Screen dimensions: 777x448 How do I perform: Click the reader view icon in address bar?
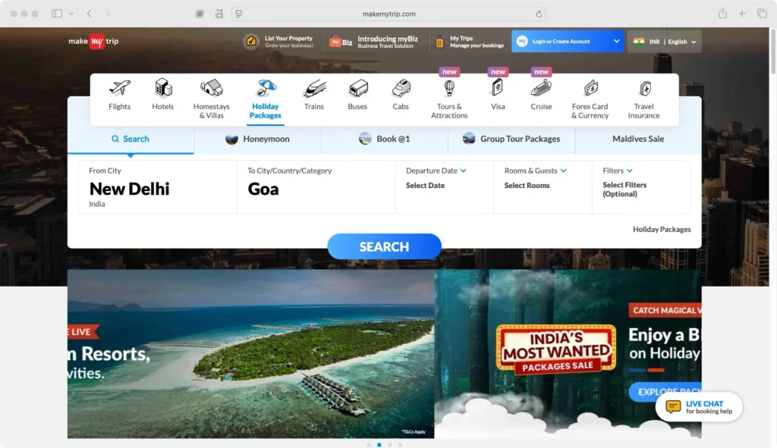(x=239, y=14)
